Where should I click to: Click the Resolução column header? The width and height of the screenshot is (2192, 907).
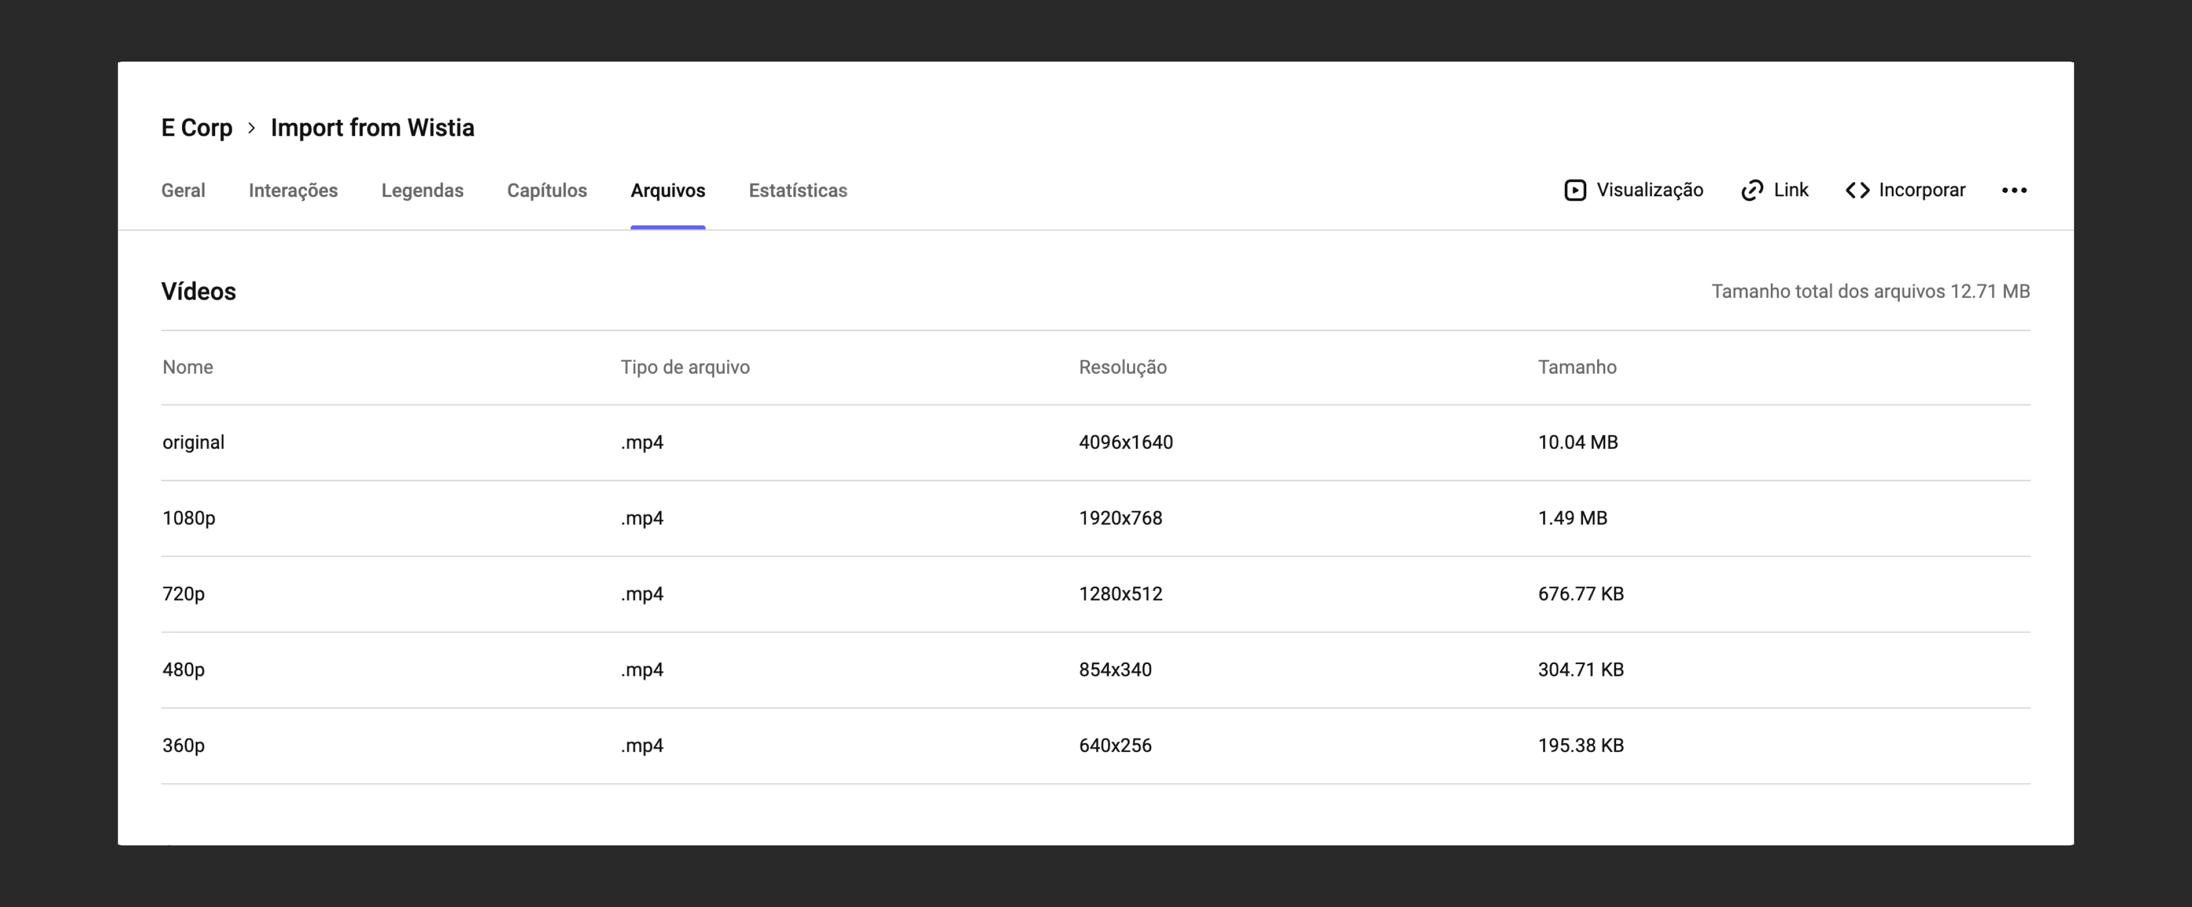[1123, 367]
